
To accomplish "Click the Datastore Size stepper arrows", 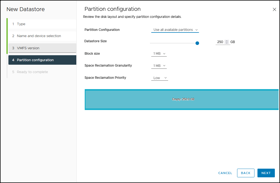I will point(226,42).
